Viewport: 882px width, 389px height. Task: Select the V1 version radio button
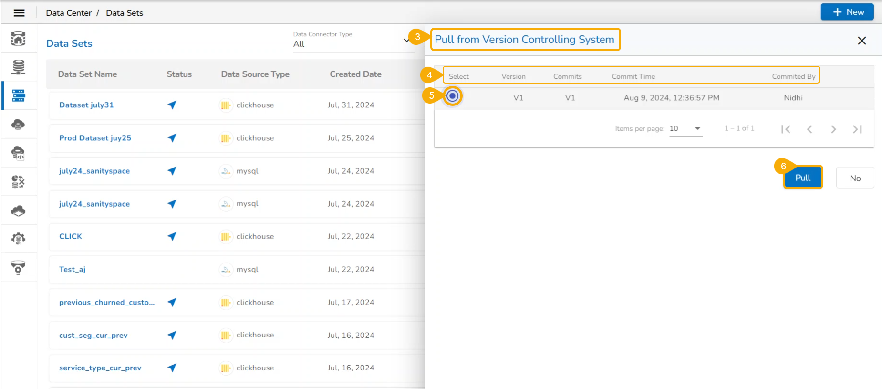coord(452,96)
